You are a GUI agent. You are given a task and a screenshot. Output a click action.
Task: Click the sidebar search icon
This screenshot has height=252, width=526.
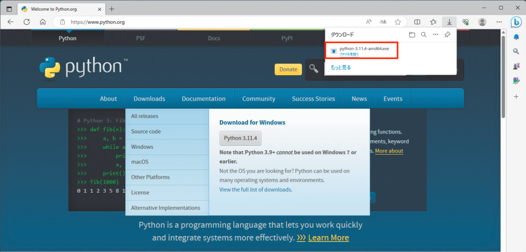coord(516,51)
